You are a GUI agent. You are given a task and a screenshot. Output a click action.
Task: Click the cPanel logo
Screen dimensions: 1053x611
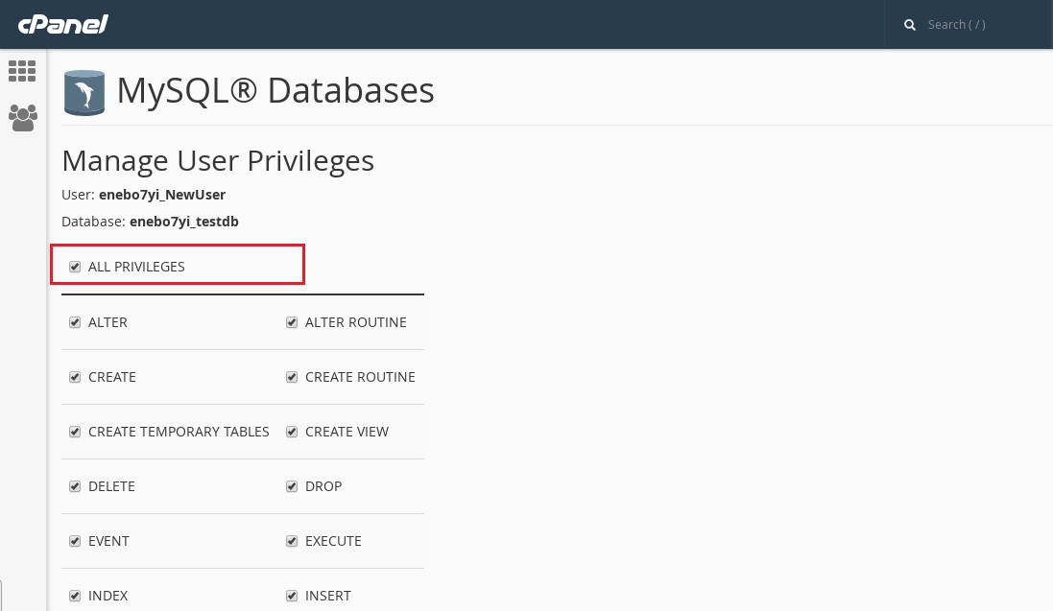tap(62, 24)
